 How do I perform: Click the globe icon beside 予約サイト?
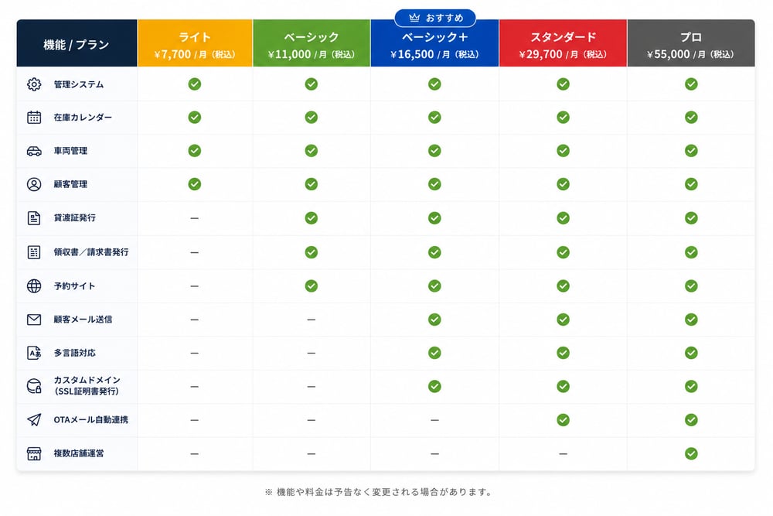coord(34,286)
